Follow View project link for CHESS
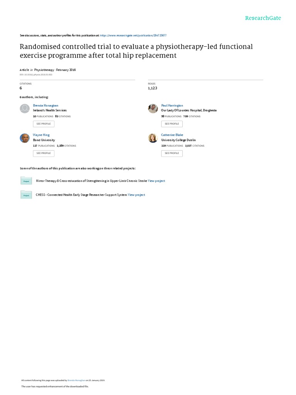This screenshot has height=395, width=296. click(136, 195)
